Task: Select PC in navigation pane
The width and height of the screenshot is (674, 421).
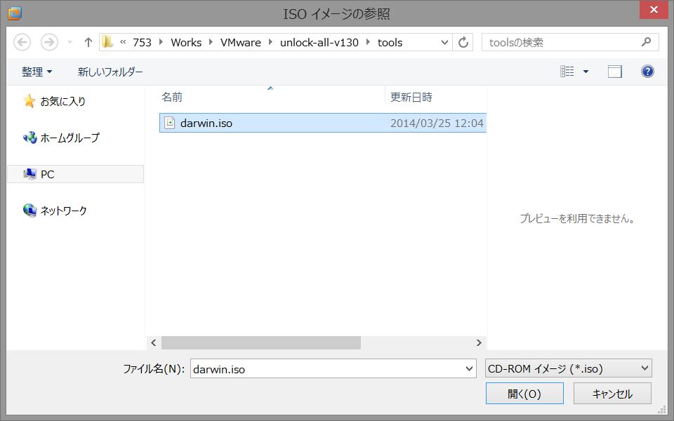Action: click(76, 174)
